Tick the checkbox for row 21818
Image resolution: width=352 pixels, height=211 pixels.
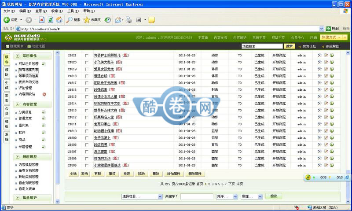click(x=87, y=76)
